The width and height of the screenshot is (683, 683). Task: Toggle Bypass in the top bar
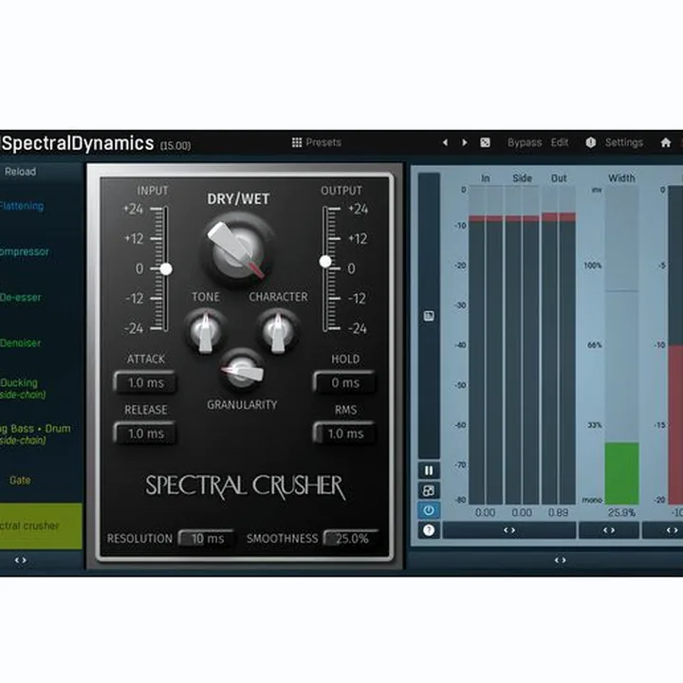point(525,142)
